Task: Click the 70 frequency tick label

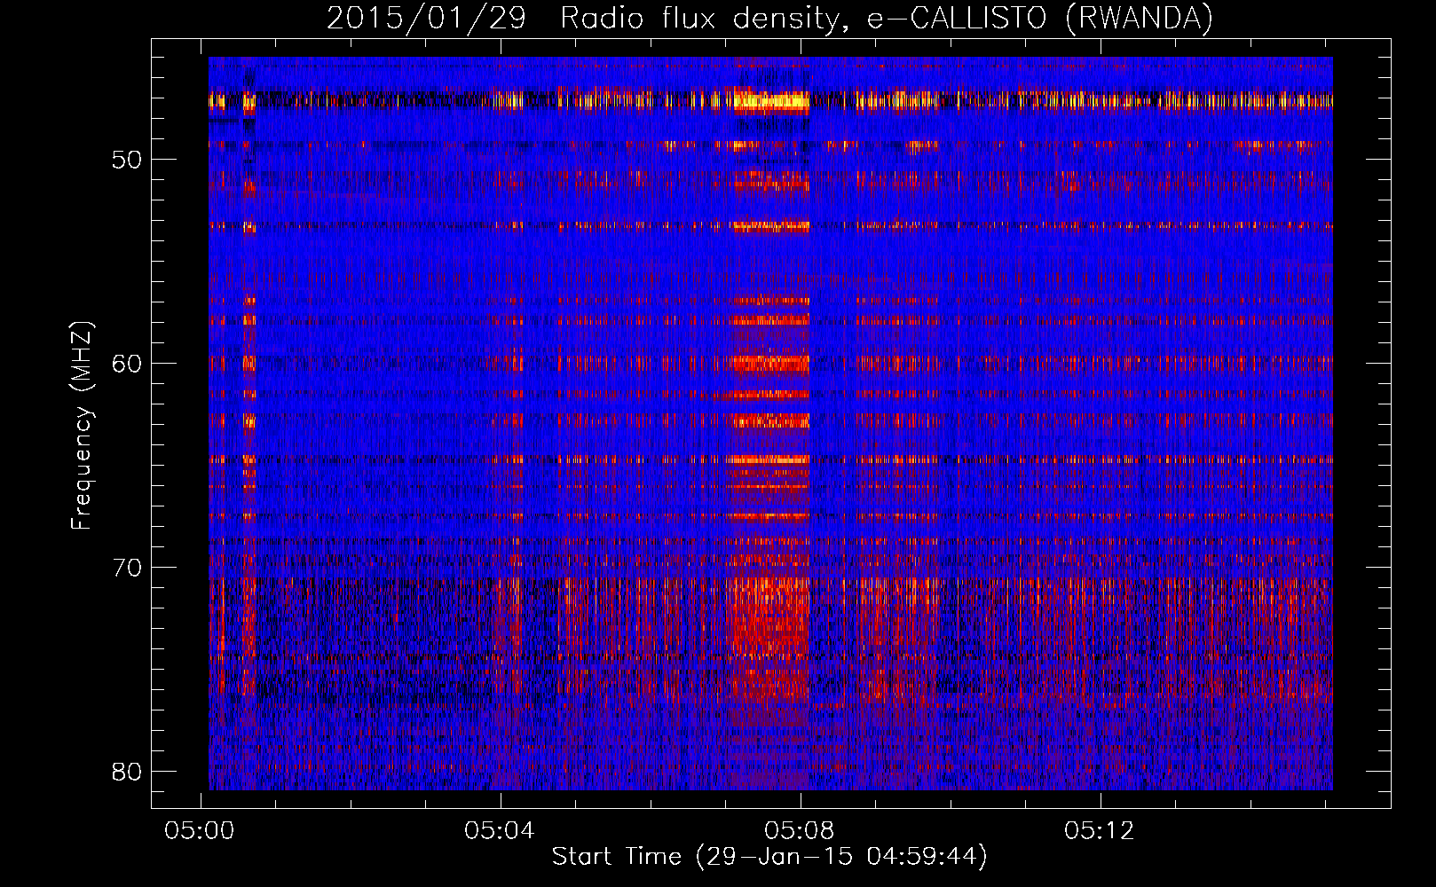Action: tap(128, 567)
